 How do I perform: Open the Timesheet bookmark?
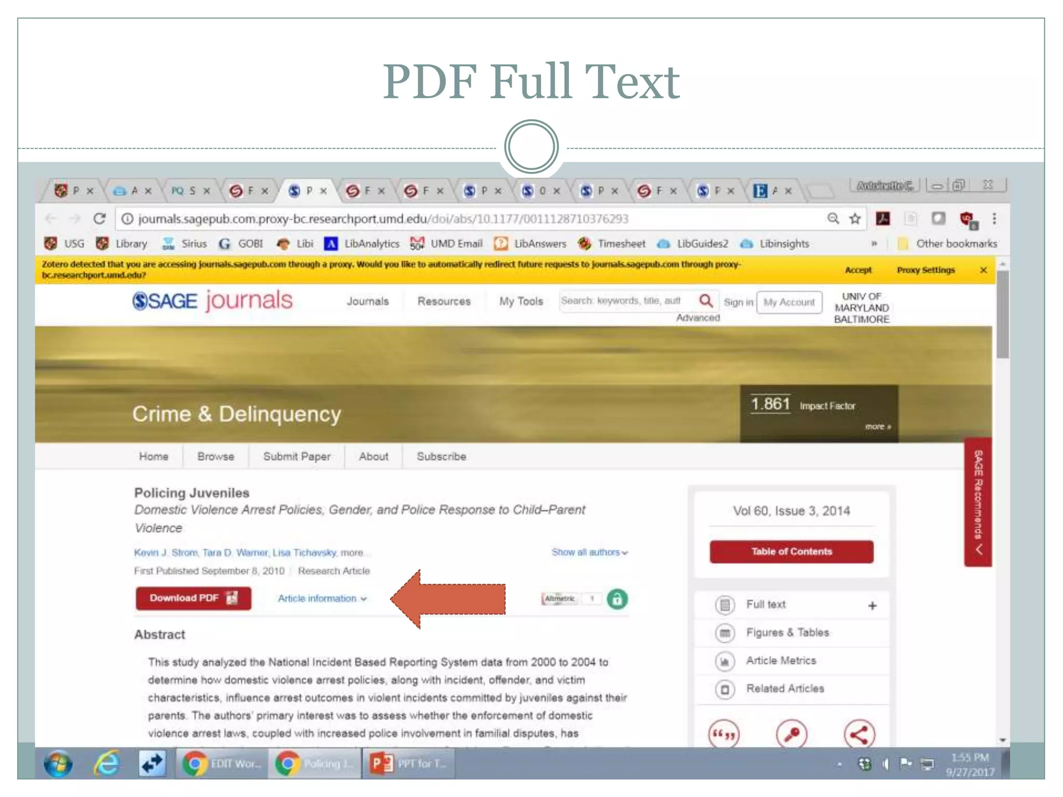coord(612,243)
